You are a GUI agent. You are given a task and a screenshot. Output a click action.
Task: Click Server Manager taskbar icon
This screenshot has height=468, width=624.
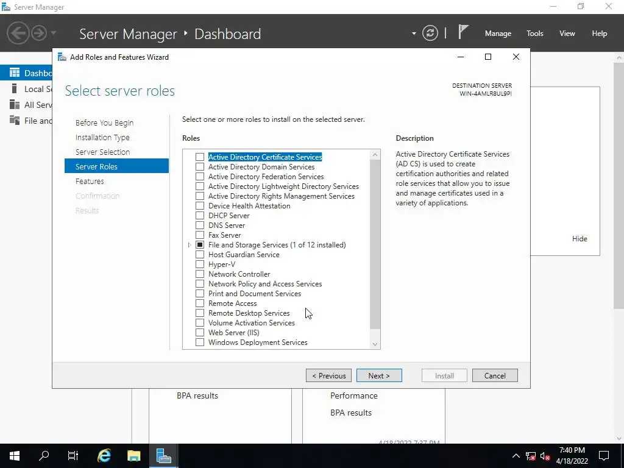[163, 456]
